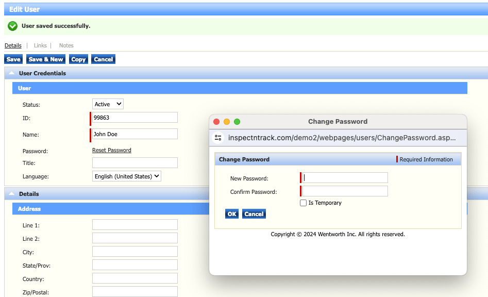
Task: Cancel the Change Password dialog
Action: click(x=254, y=213)
